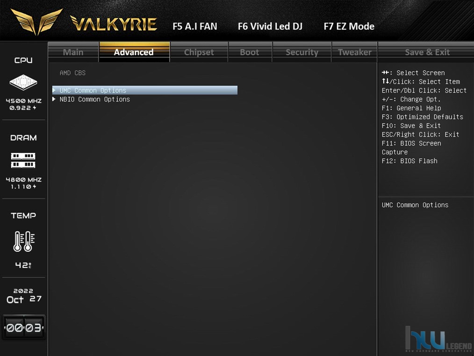The height and width of the screenshot is (356, 474).
Task: Select the Advanced tab
Action: coord(134,52)
